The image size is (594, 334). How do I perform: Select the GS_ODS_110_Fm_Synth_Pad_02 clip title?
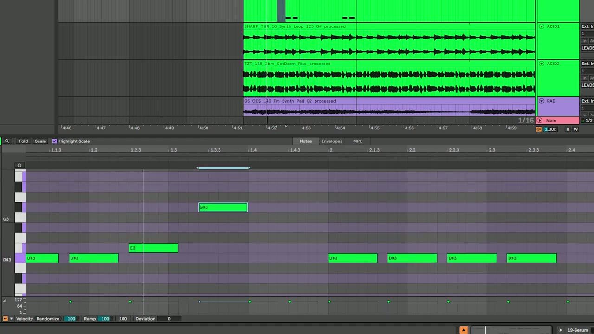[x=290, y=101]
